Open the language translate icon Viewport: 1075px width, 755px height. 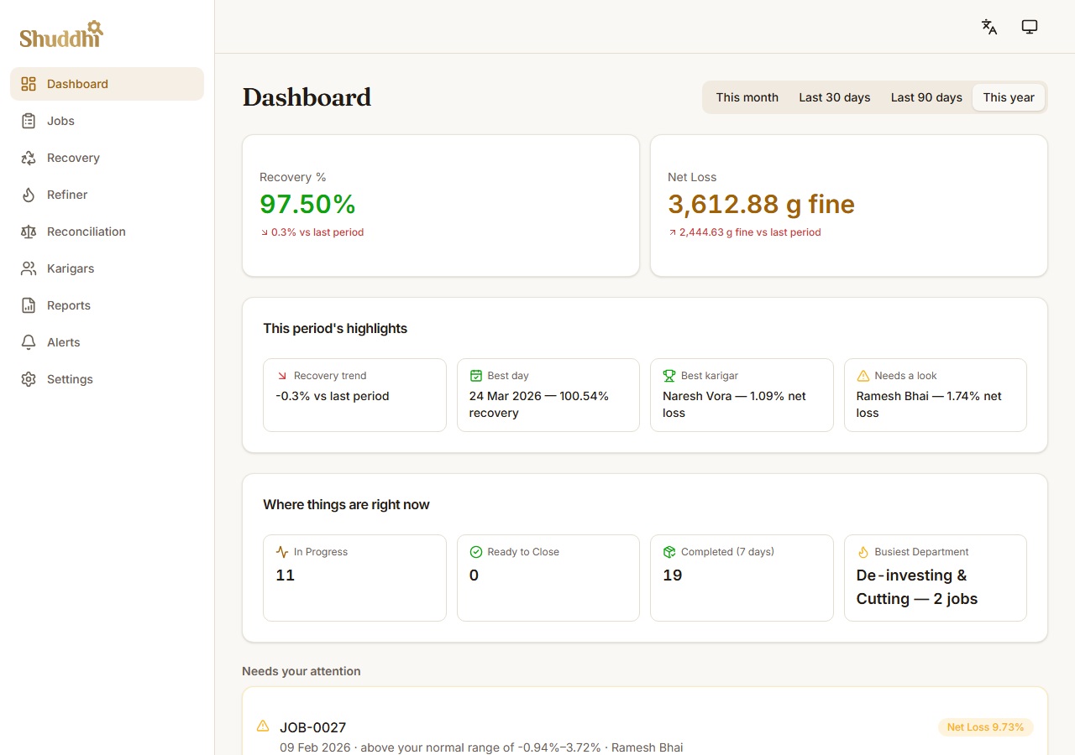click(x=989, y=27)
